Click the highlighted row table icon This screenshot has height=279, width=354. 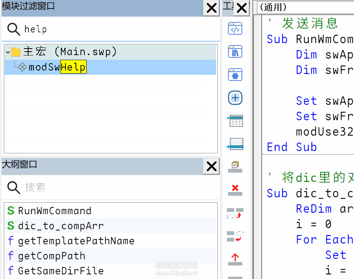235,144
